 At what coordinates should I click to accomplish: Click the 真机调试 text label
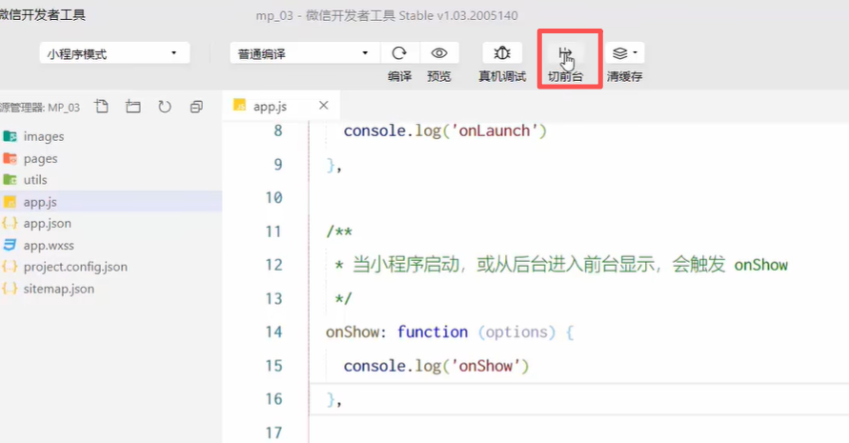coord(502,76)
